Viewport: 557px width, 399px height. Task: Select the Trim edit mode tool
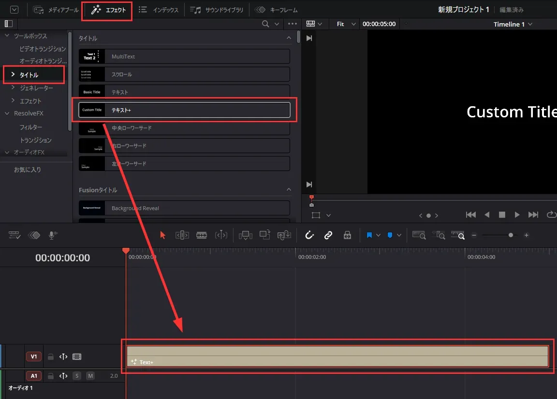182,235
